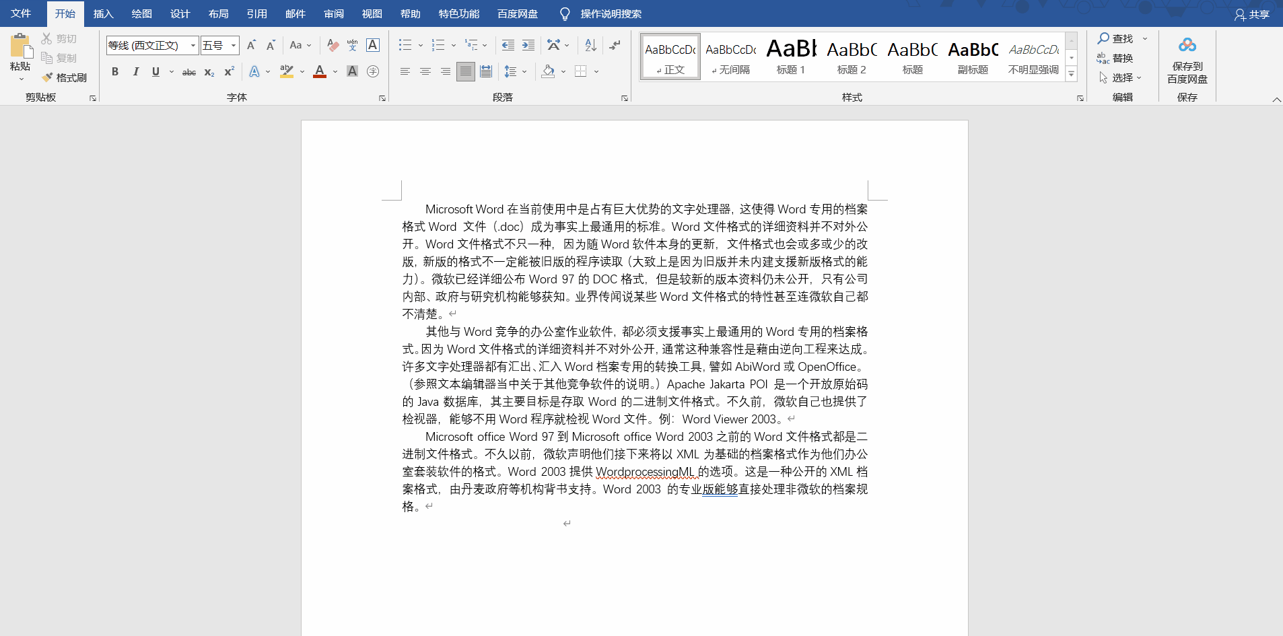Apply the Subtitle (副标题) style
Image resolution: width=1283 pixels, height=636 pixels.
point(973,57)
